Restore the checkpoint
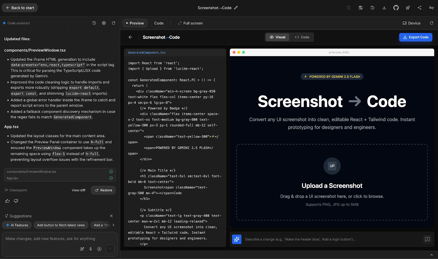This screenshot has height=259, width=438. click(x=103, y=190)
